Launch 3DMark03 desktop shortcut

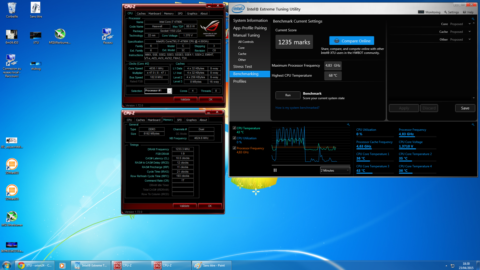(x=12, y=166)
